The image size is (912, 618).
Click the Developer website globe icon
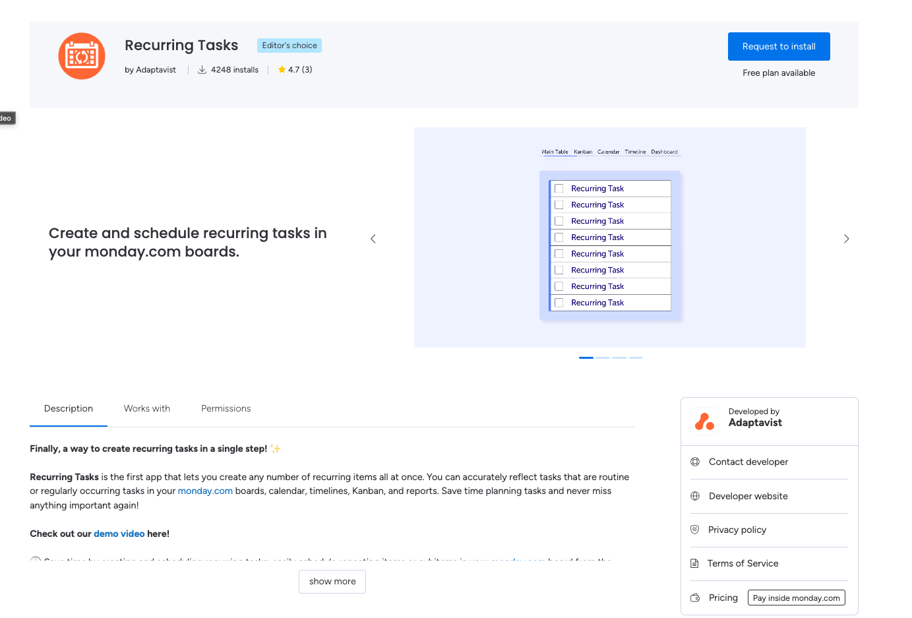[695, 496]
